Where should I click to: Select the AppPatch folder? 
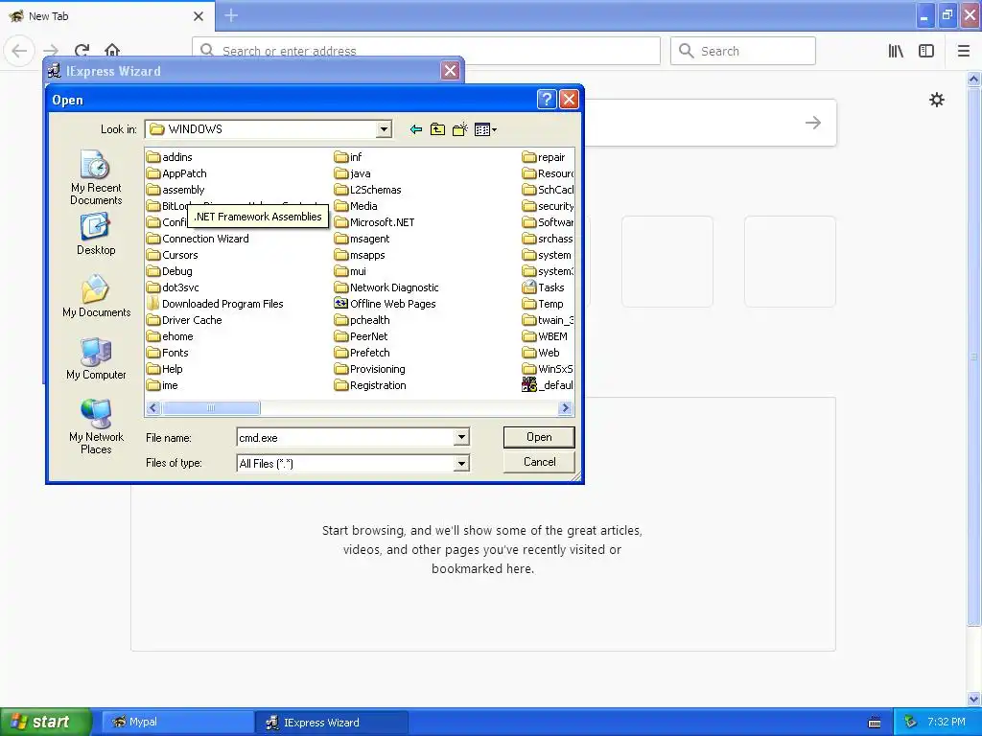176,173
